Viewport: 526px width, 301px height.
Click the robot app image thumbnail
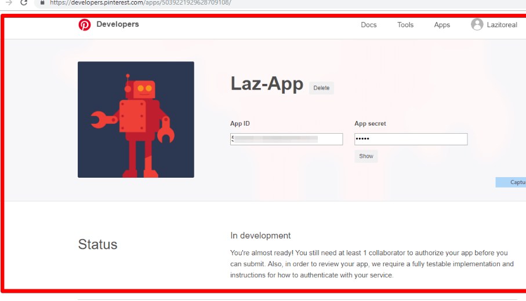[x=136, y=119]
